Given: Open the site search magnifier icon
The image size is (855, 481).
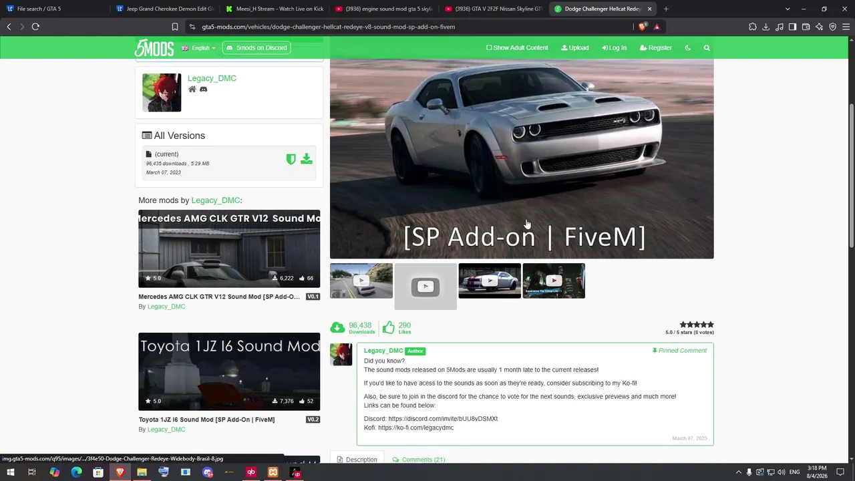Looking at the screenshot, I should pos(707,48).
